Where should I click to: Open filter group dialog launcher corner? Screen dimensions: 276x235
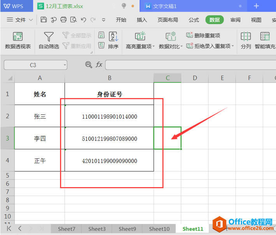[91, 52]
